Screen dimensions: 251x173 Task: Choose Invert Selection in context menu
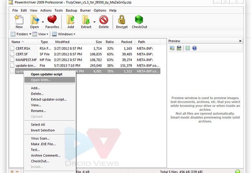click(49, 130)
